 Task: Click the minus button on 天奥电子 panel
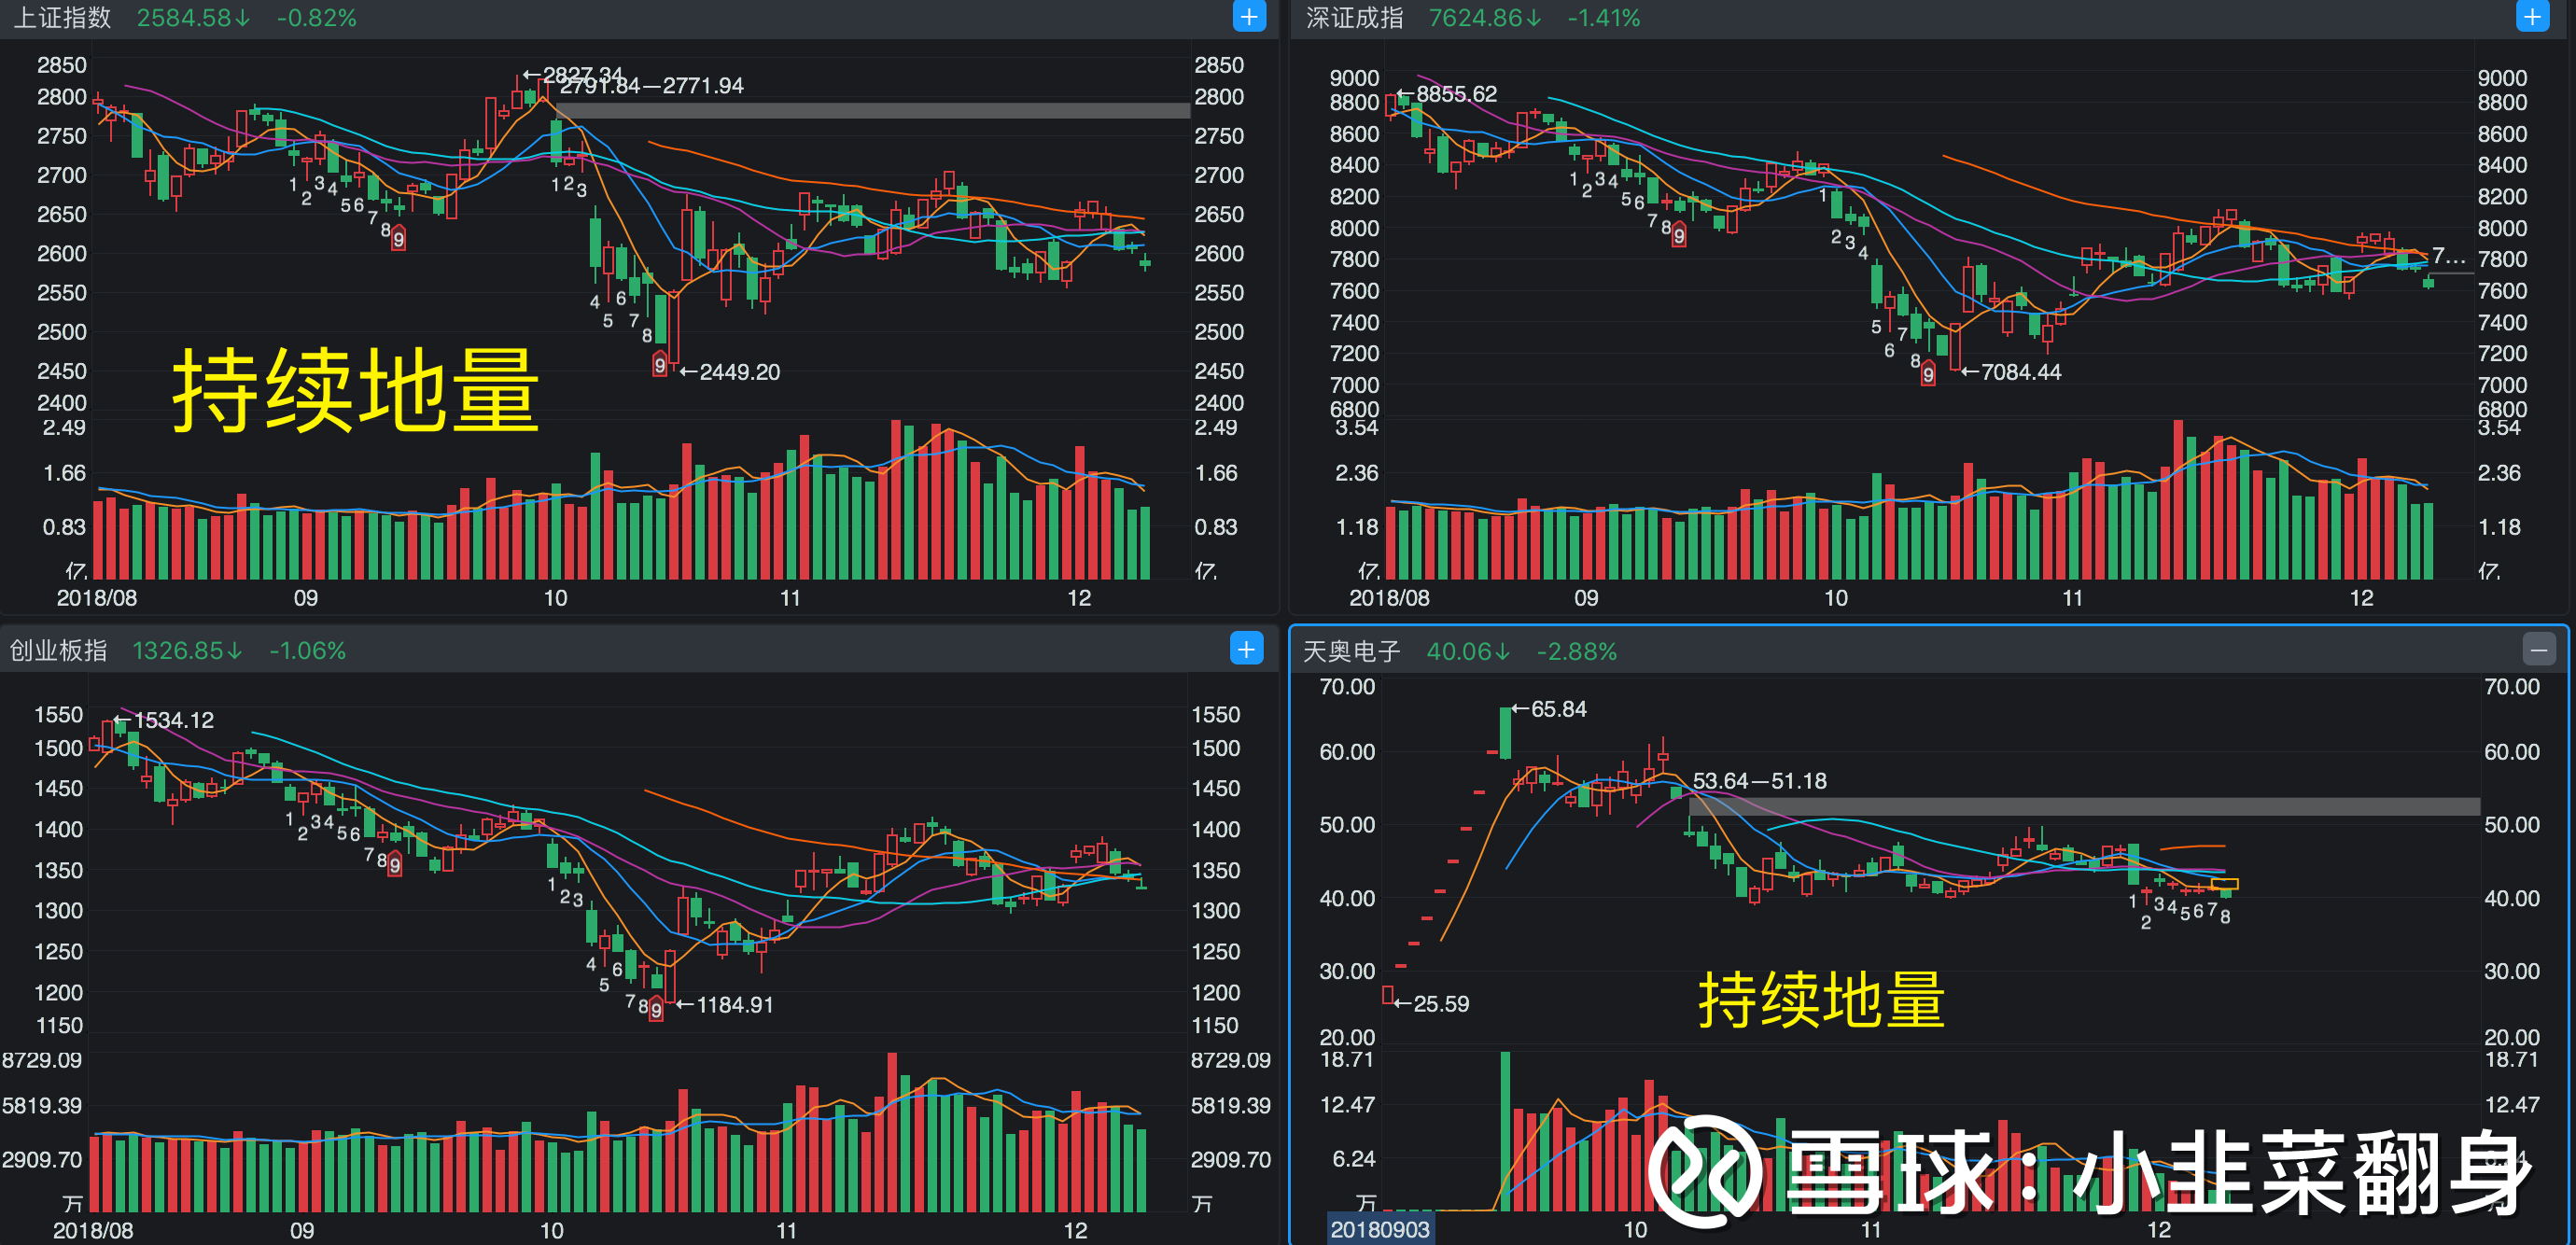[x=2538, y=650]
